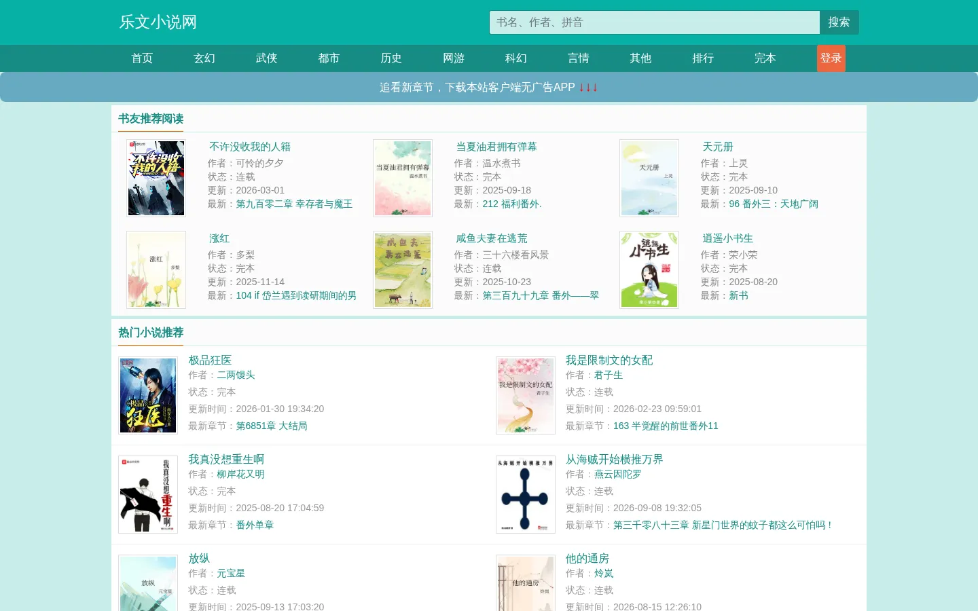This screenshot has height=611, width=978.
Task: Open the title link 不许没收我的人籍
Action: point(250,147)
